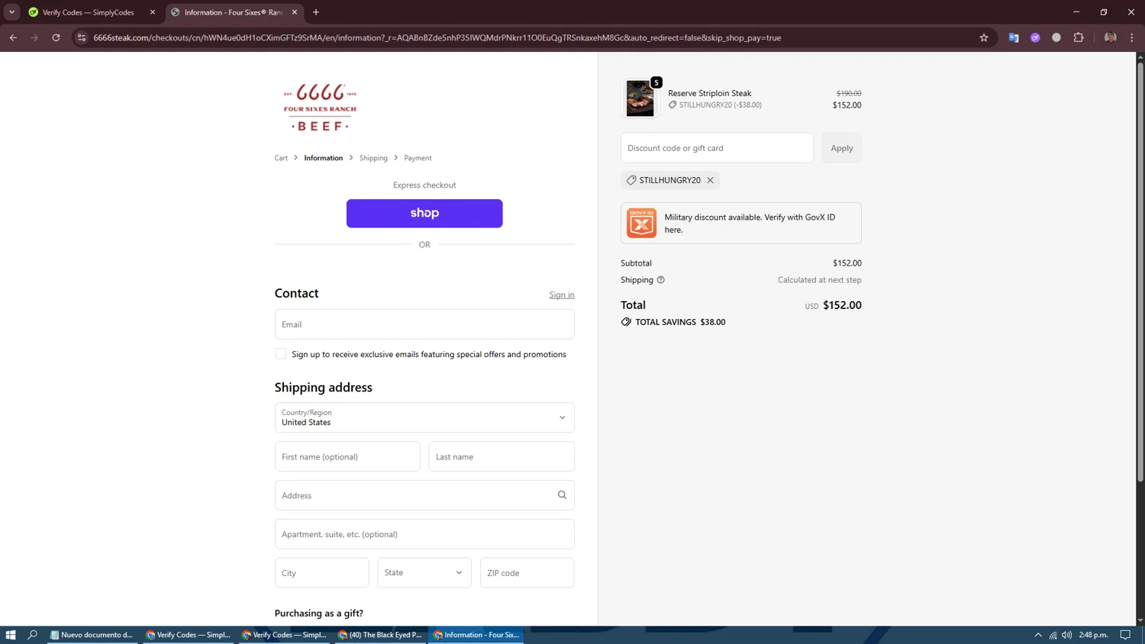Open the tab search dropdown arrow

[11, 12]
